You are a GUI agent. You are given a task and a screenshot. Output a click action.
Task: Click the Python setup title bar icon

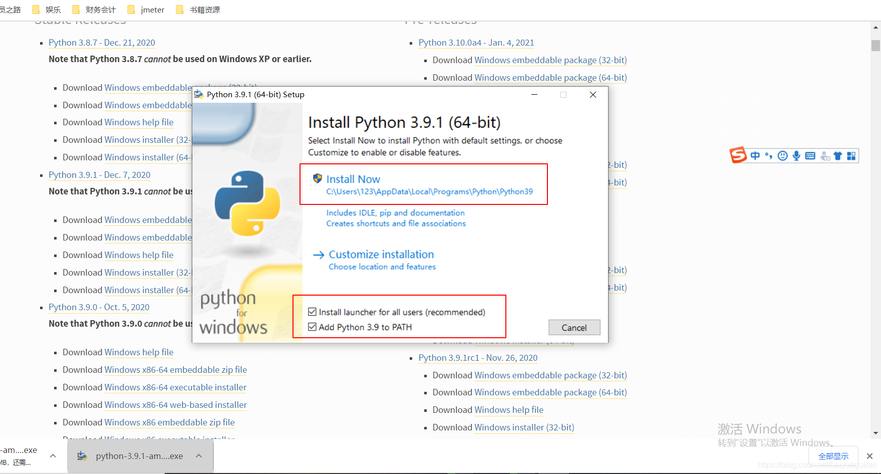[x=199, y=94]
